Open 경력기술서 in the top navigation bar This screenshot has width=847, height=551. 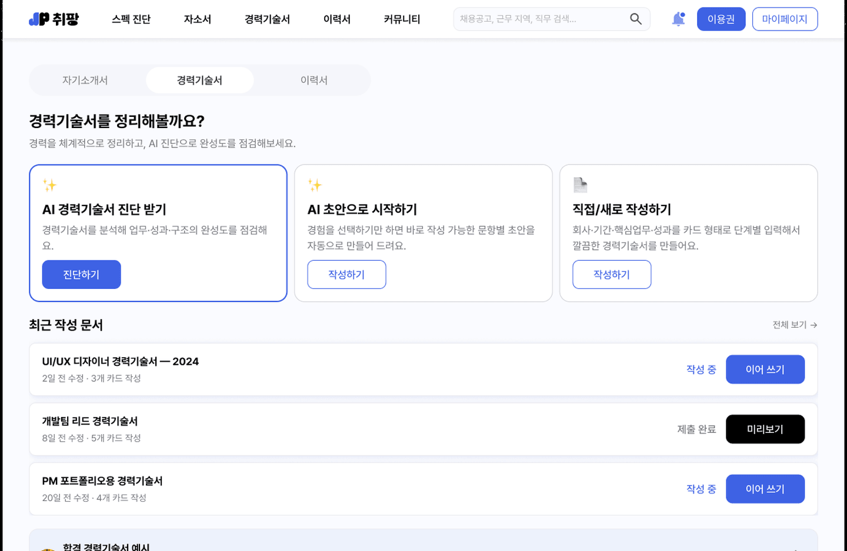coord(267,19)
